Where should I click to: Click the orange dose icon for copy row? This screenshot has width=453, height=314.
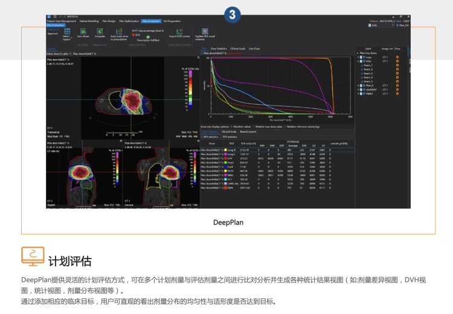397,57
